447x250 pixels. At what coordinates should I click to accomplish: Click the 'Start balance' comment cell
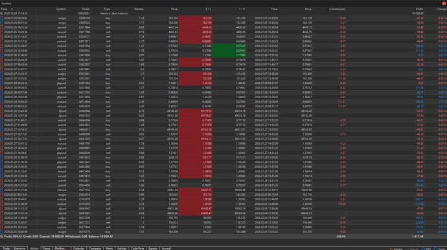pos(120,14)
